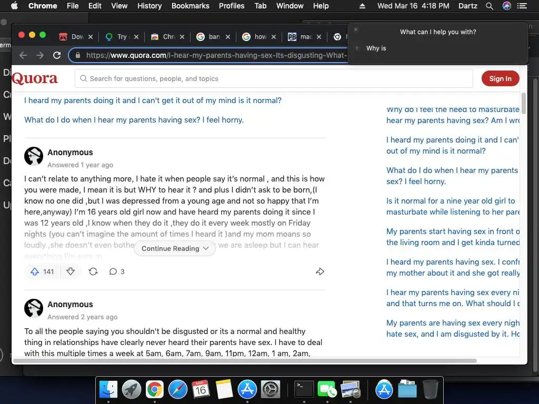Go to the Quora home logo
The width and height of the screenshot is (539, 404).
point(35,79)
